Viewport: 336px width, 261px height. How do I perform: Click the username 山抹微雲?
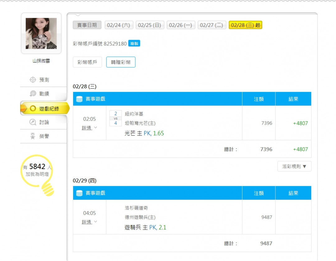[41, 61]
